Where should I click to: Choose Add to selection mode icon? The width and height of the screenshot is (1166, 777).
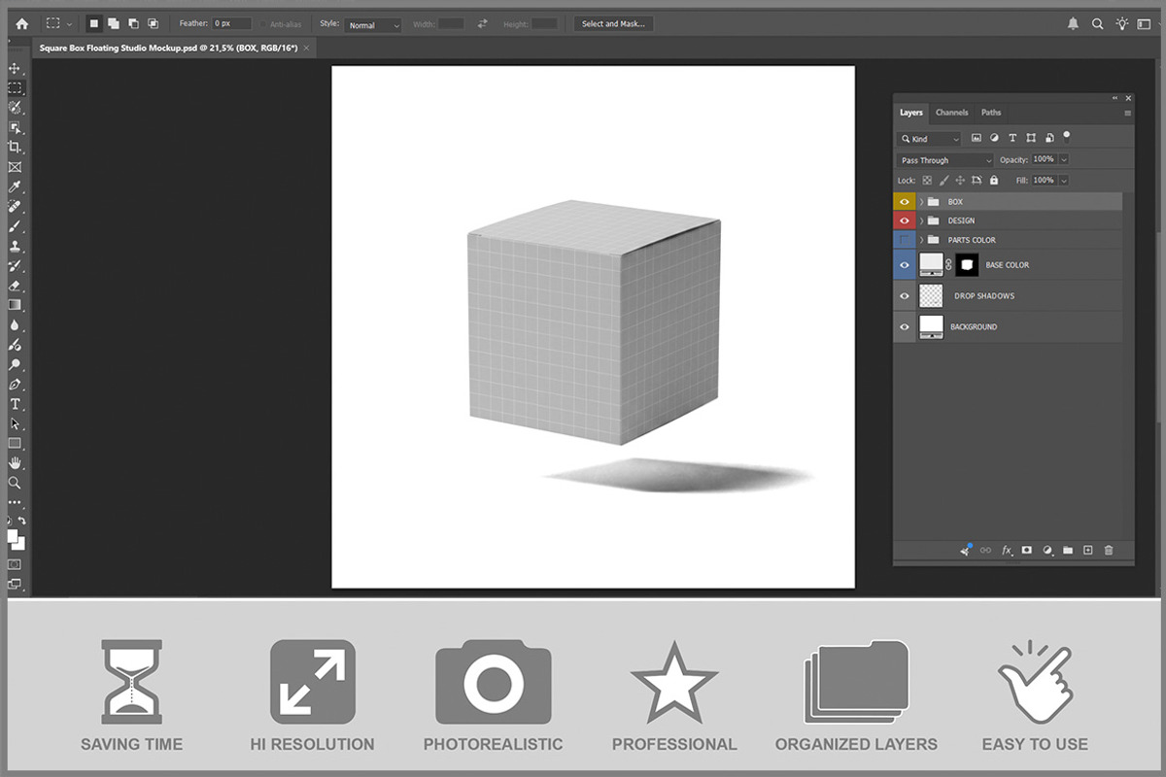point(114,23)
